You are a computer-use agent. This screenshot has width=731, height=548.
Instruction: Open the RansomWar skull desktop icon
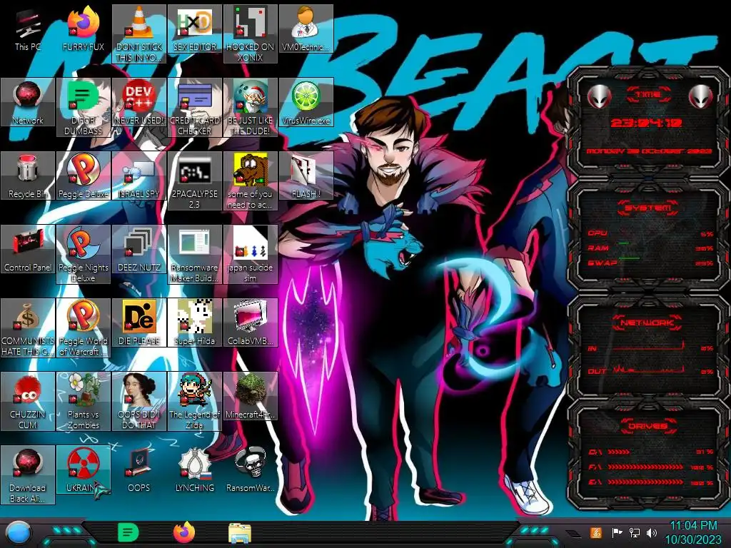coord(251,470)
